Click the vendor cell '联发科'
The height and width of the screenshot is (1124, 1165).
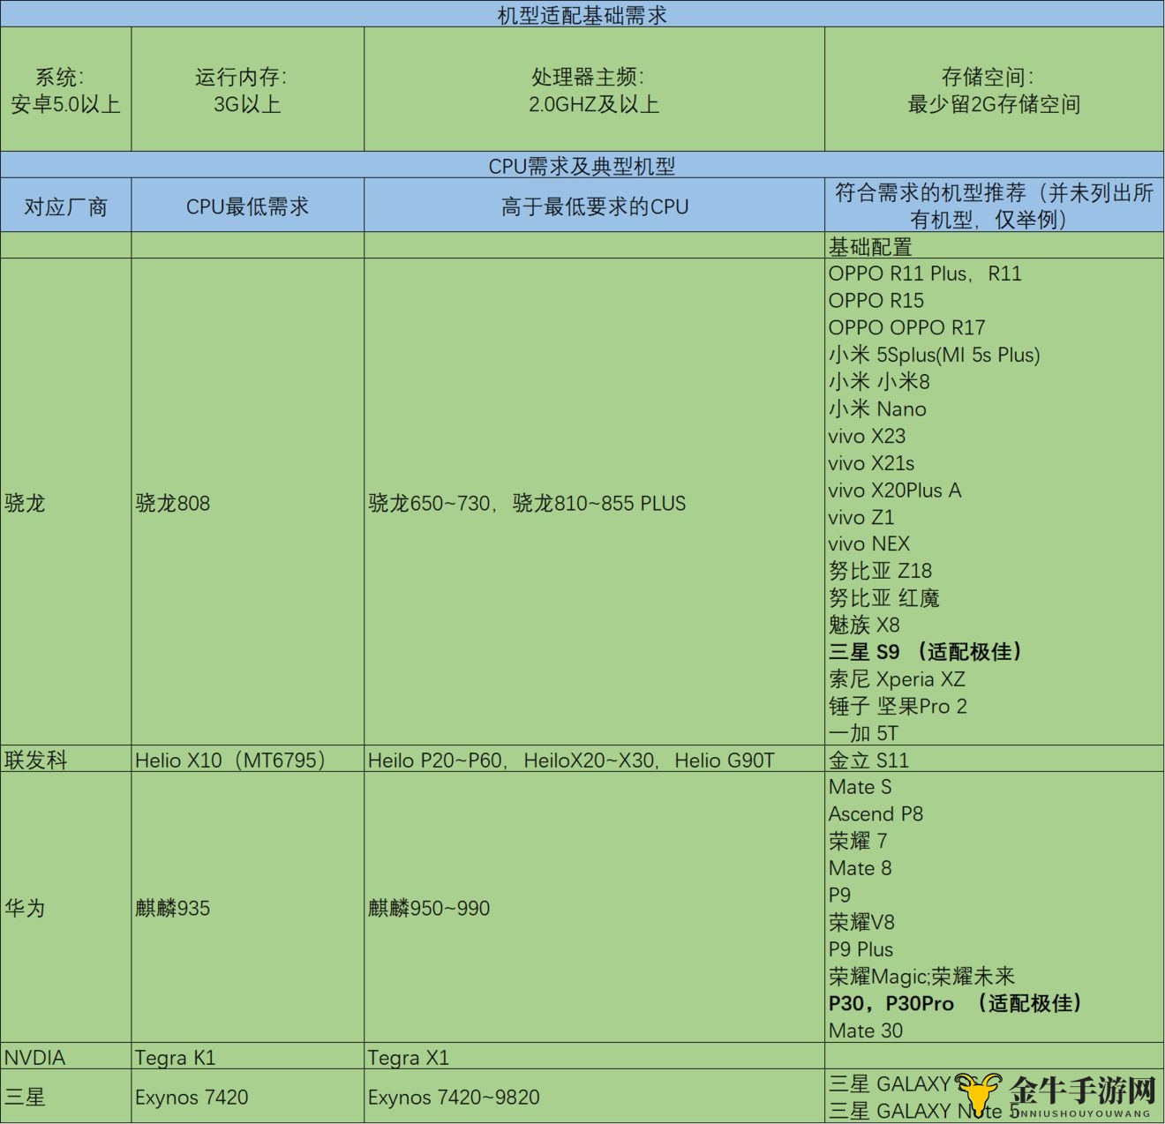(x=66, y=759)
